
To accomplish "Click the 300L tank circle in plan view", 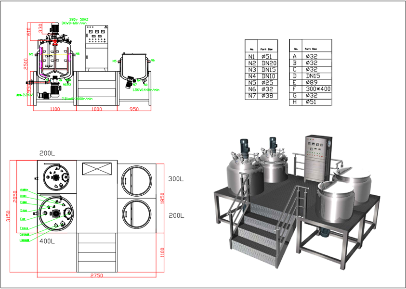I will coord(135,179).
